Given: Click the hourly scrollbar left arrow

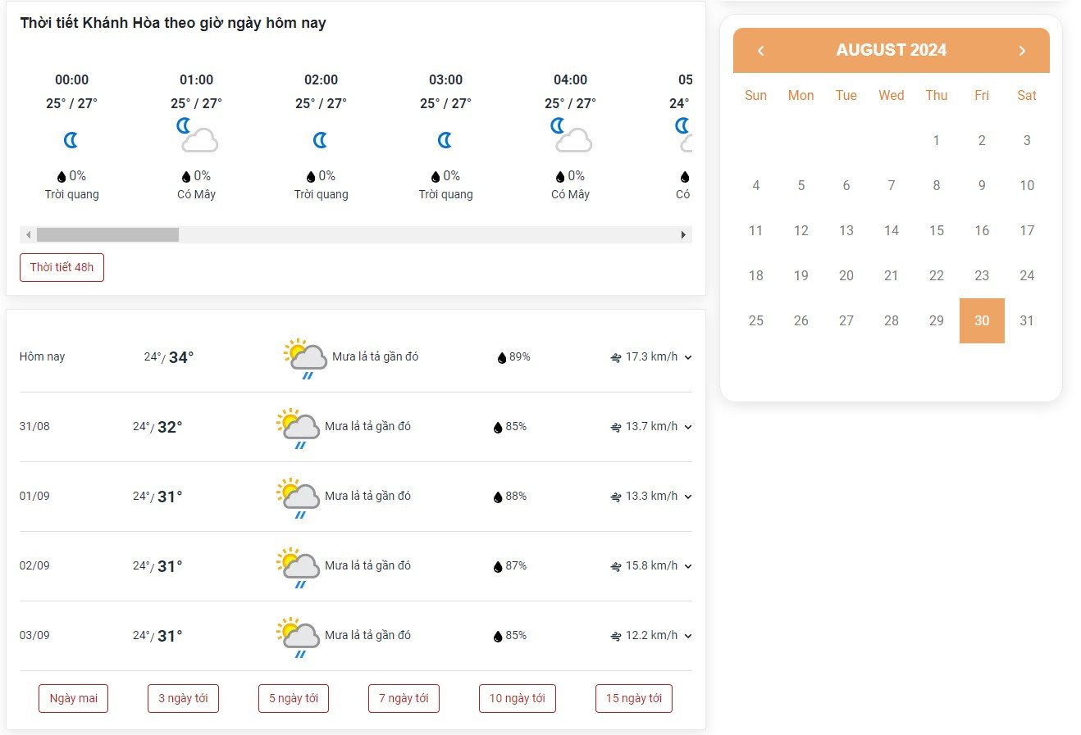Looking at the screenshot, I should click(x=28, y=235).
